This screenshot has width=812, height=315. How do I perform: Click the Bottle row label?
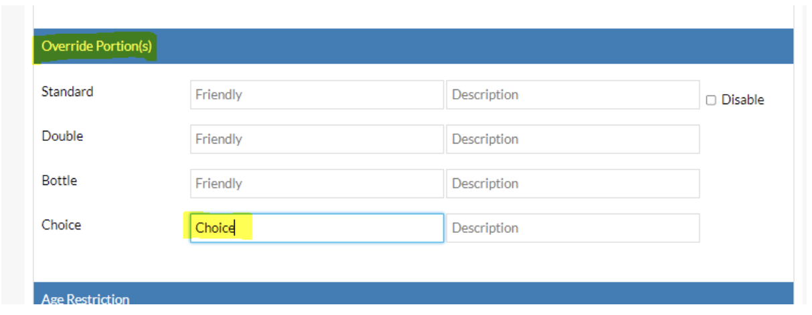pyautogui.click(x=60, y=181)
